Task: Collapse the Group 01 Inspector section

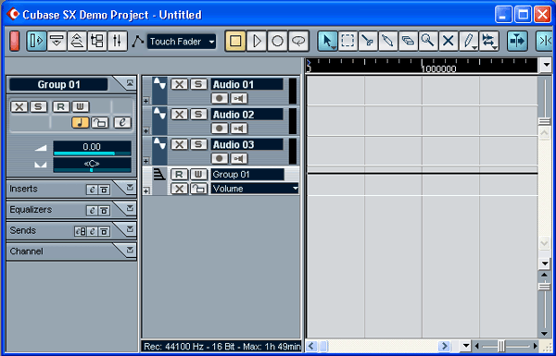Action: click(x=130, y=83)
